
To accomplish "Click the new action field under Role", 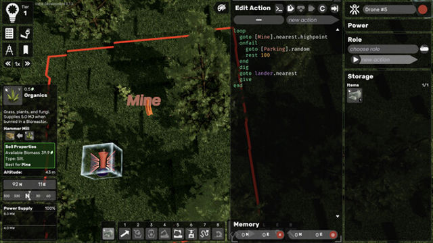I will click(388, 60).
